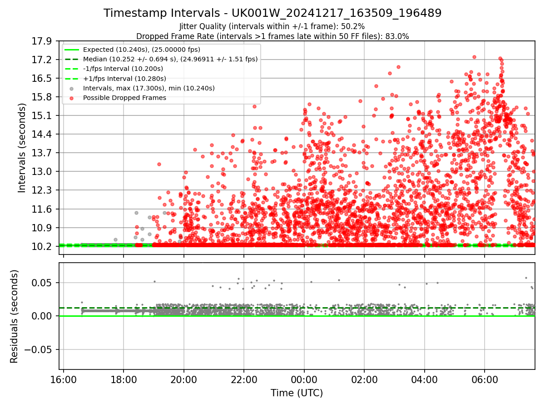Click the 'Time (UTC)' x-axis label
This screenshot has height=409, width=545.
click(x=297, y=393)
